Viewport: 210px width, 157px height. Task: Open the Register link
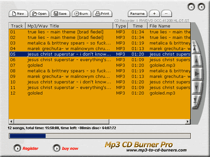click(30, 149)
